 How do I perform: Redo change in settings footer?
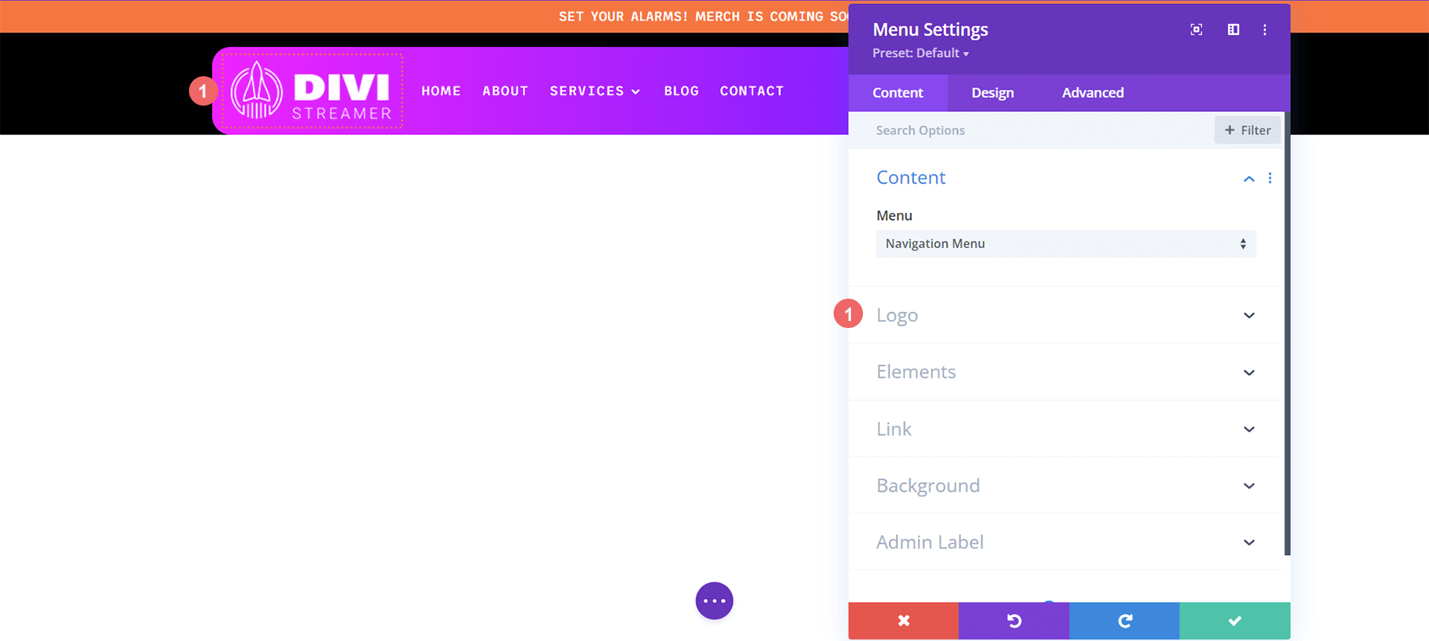1124,620
